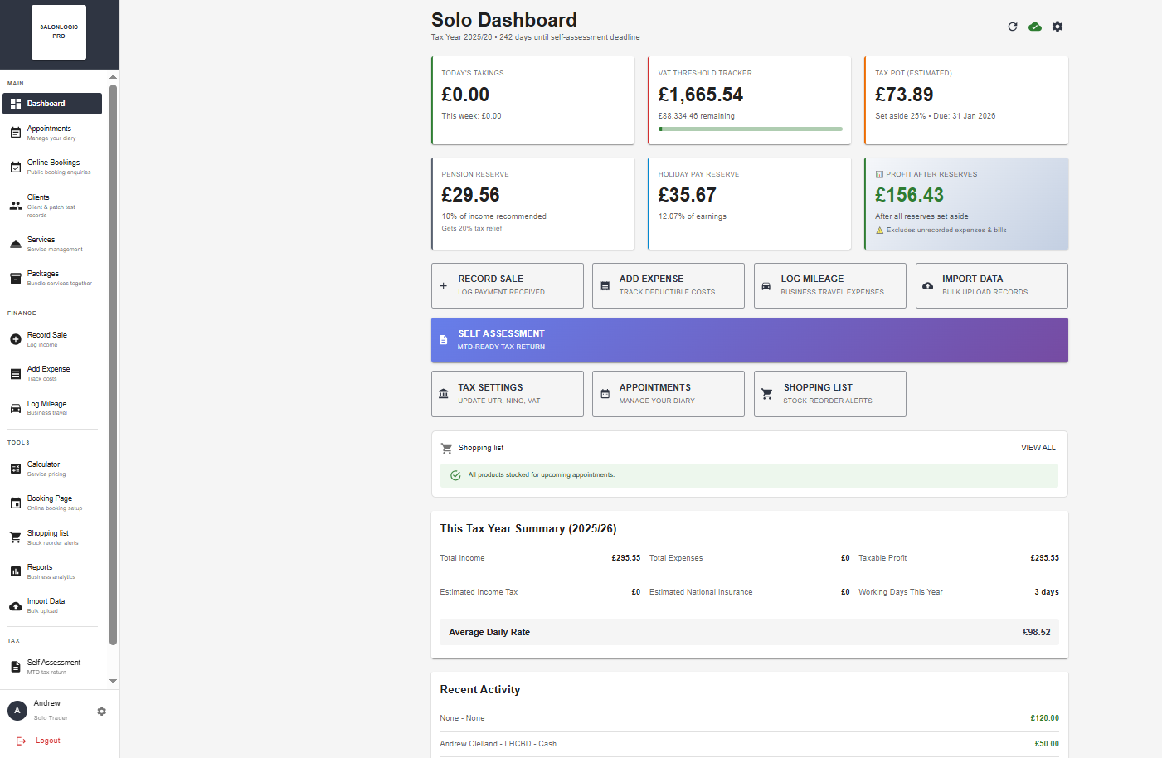Click the Import Data cloud icon in sidebar
Image resolution: width=1162 pixels, height=758 pixels.
coord(16,606)
